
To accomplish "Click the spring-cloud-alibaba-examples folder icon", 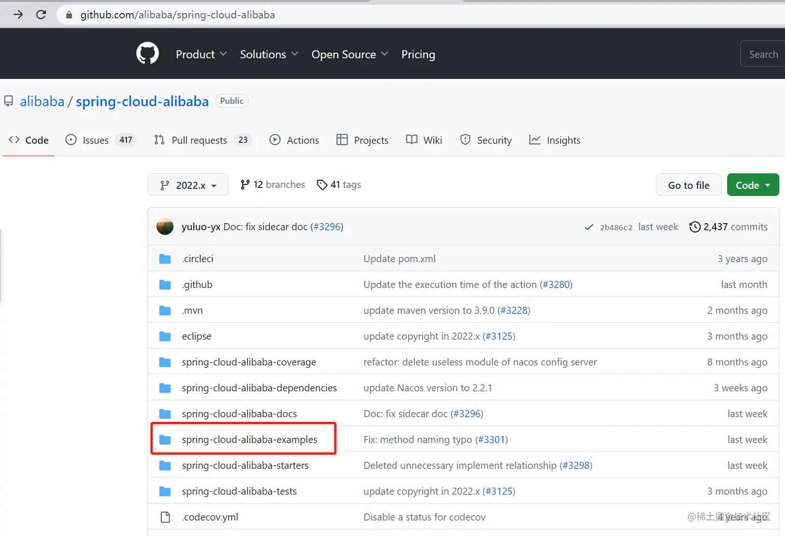I will (x=165, y=440).
